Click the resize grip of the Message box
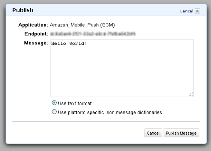211x151 pixels. click(191, 94)
